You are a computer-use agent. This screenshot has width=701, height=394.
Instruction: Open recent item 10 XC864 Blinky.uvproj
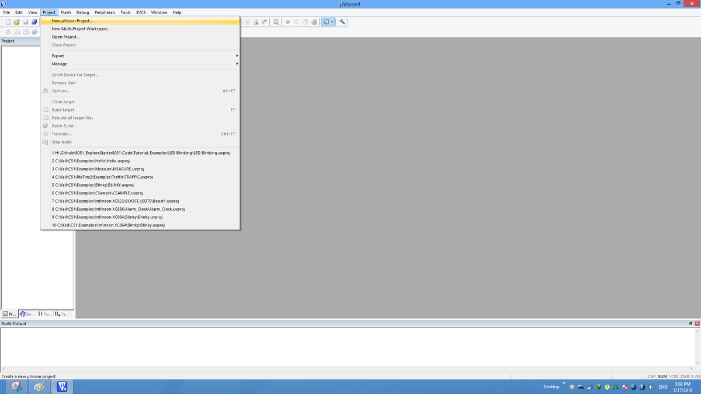coord(140,225)
